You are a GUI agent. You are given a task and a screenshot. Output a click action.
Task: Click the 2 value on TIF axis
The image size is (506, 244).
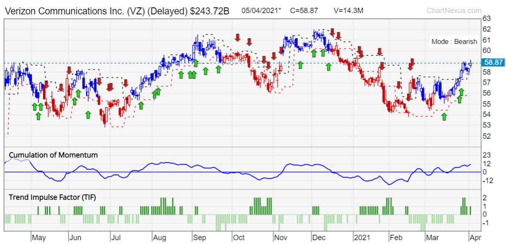(x=484, y=198)
